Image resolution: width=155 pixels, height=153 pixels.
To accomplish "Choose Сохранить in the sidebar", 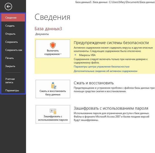I will pyautogui.click(x=12, y=42).
